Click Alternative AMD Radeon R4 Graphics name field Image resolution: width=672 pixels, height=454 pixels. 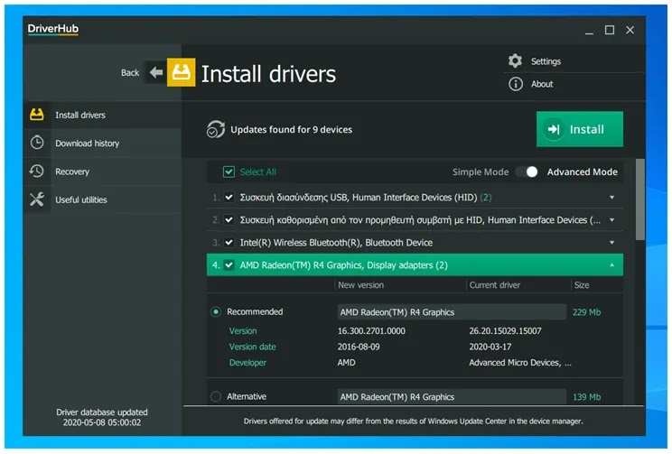click(x=452, y=396)
